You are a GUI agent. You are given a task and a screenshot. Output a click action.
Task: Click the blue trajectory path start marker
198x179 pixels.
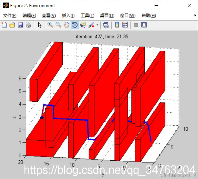tap(42, 118)
